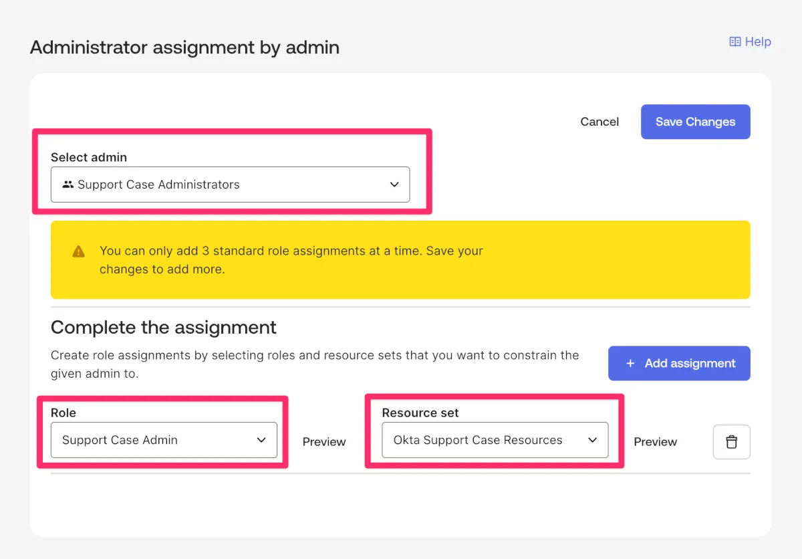Click the Administrator assignment by admin title
802x559 pixels.
(x=184, y=47)
